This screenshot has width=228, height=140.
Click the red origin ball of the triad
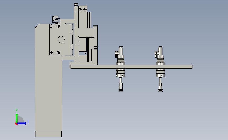pos(16,124)
